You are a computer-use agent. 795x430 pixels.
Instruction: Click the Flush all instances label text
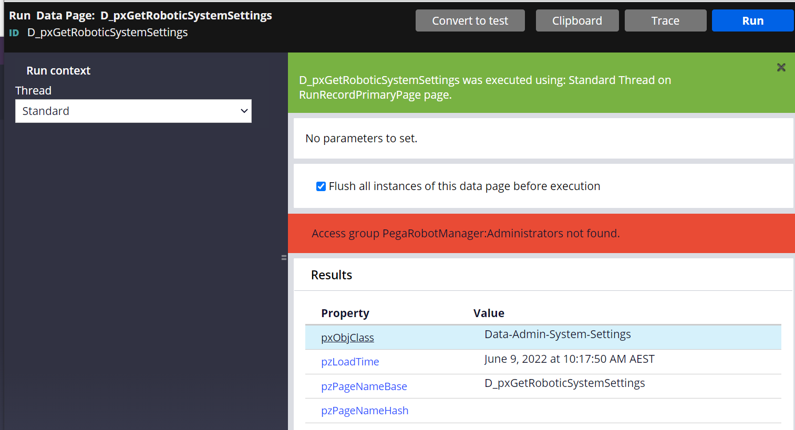464,186
